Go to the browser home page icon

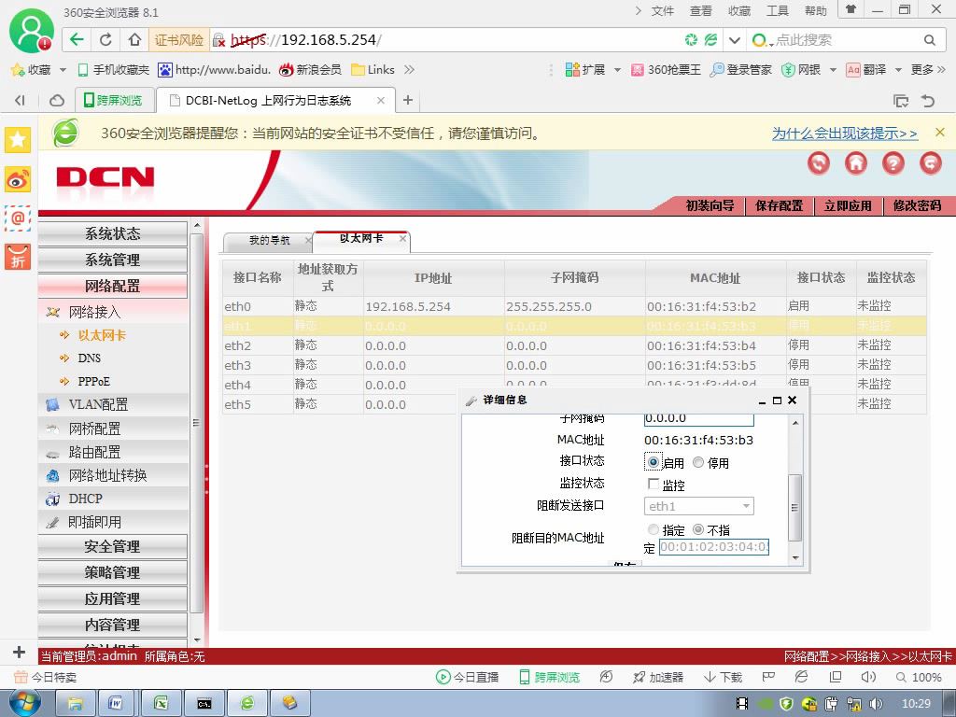click(x=134, y=40)
